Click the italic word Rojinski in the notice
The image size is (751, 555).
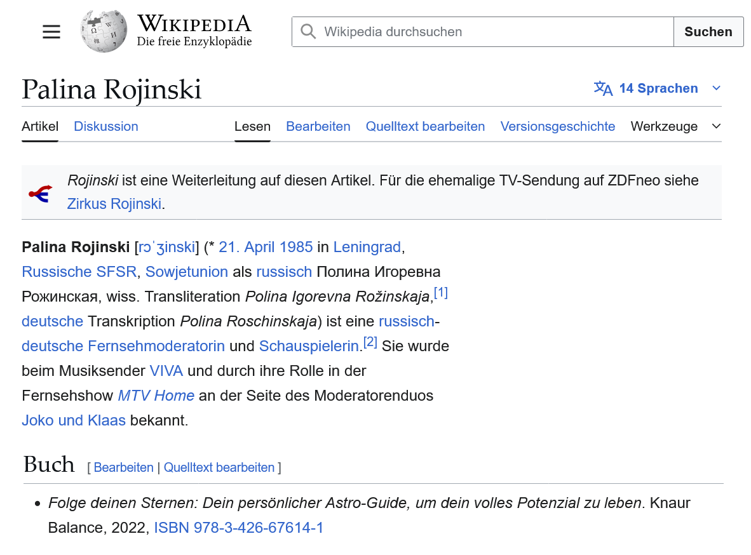(x=92, y=180)
